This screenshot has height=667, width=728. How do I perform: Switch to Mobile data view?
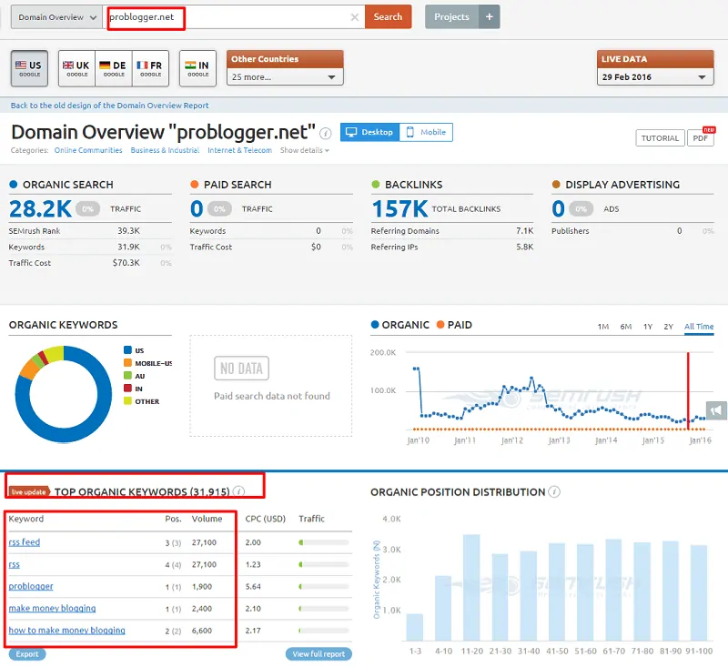click(x=426, y=132)
